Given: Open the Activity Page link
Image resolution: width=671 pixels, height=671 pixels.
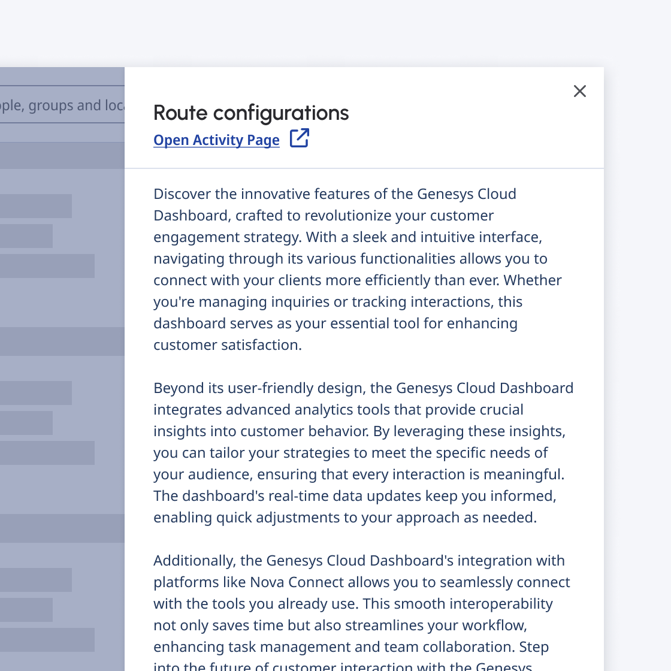Looking at the screenshot, I should tap(216, 140).
